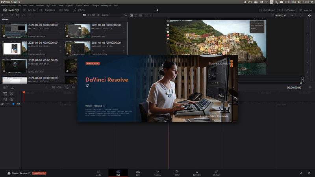Click the Smart Insert icon

click(x=46, y=87)
